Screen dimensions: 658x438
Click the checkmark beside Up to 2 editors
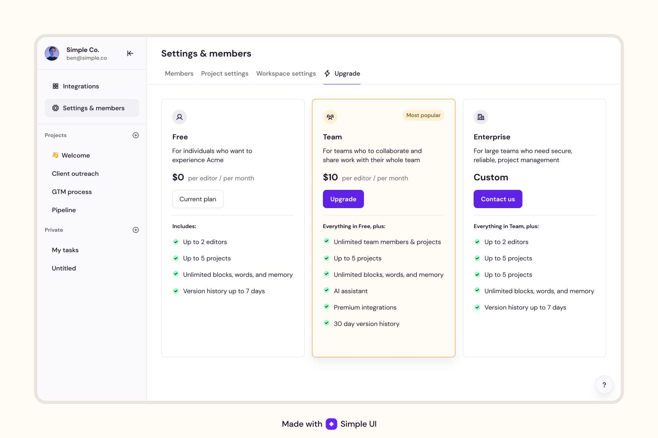point(176,241)
